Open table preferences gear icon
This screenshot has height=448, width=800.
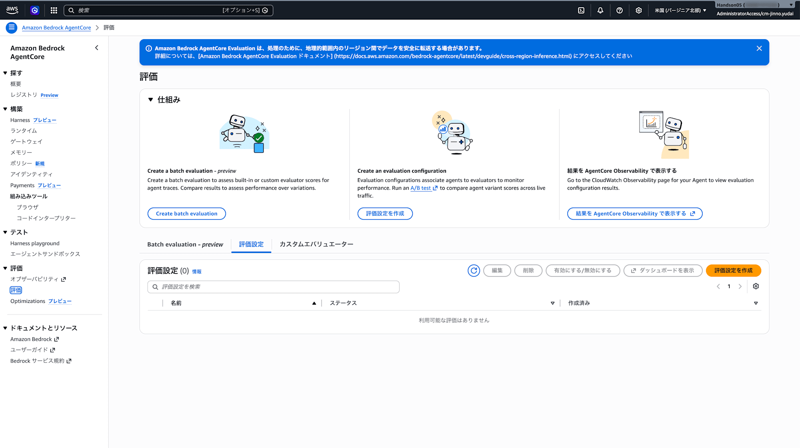point(756,286)
